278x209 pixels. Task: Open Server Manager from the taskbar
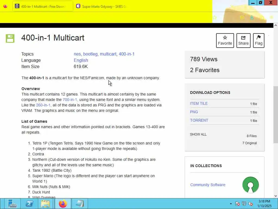[12, 204]
